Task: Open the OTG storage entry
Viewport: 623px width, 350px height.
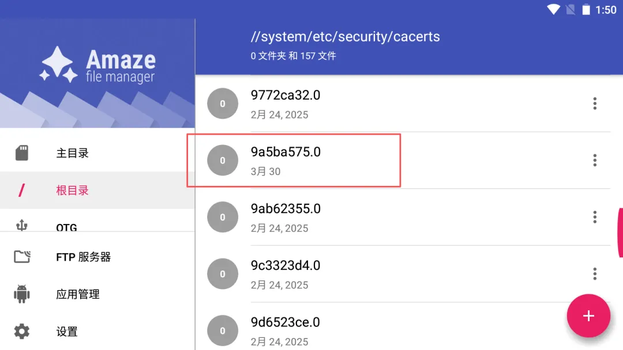Action: [66, 226]
